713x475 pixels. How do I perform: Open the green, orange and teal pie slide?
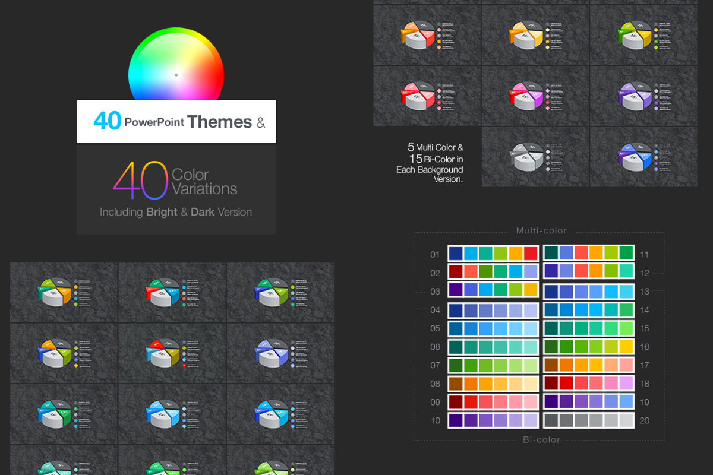point(64,293)
